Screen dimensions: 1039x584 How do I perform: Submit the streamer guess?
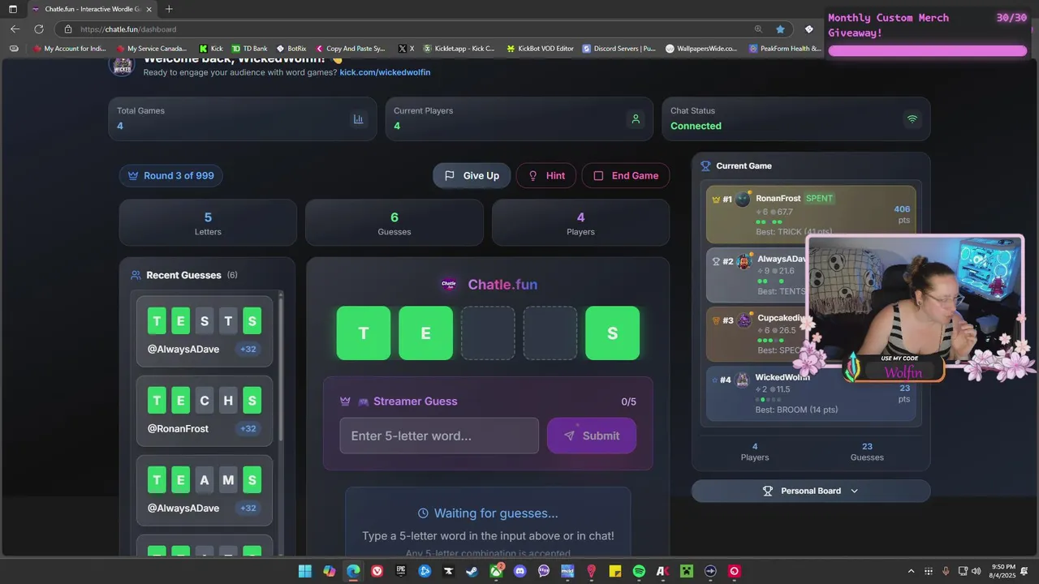pos(592,436)
